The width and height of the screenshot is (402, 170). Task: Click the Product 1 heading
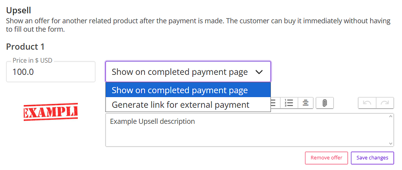tap(25, 47)
